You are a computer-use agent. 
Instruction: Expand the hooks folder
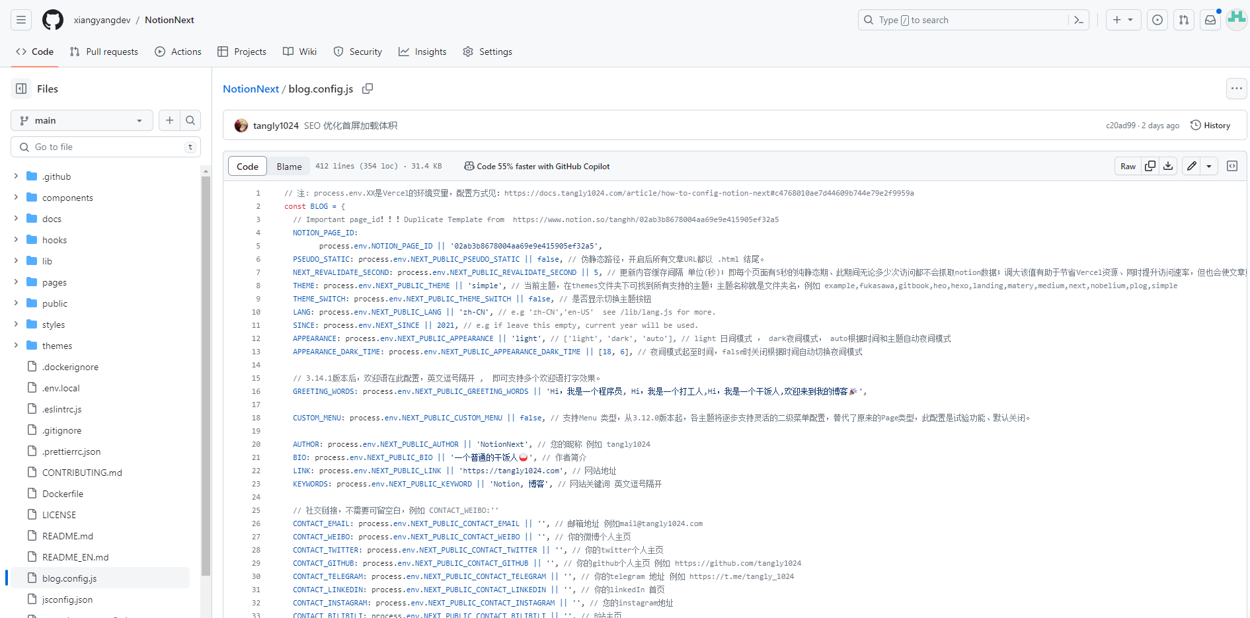click(16, 240)
